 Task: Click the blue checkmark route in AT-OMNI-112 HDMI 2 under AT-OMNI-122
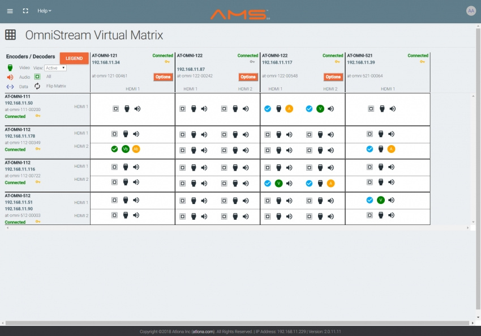[267, 182]
